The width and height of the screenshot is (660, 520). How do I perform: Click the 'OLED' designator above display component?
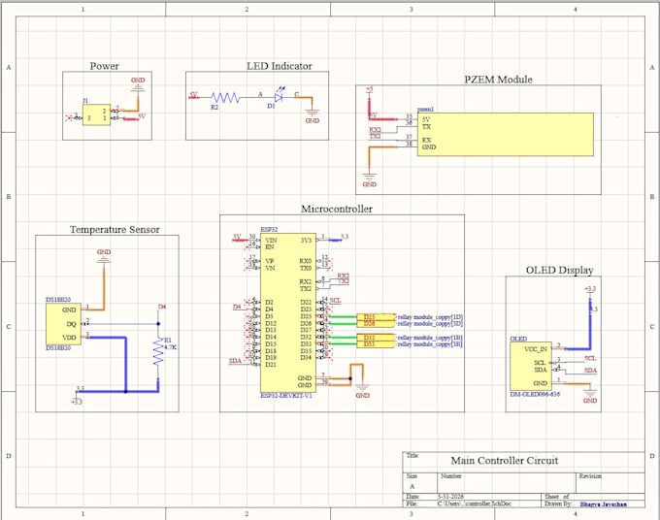[518, 339]
